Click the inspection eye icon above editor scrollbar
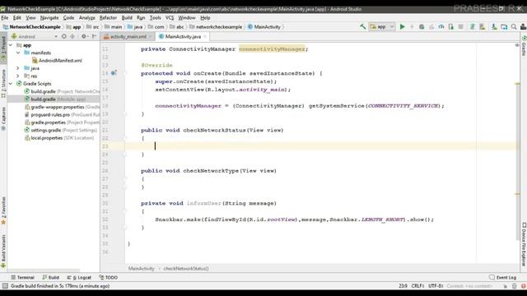Viewport: 527px width, 296px height. (x=517, y=45)
